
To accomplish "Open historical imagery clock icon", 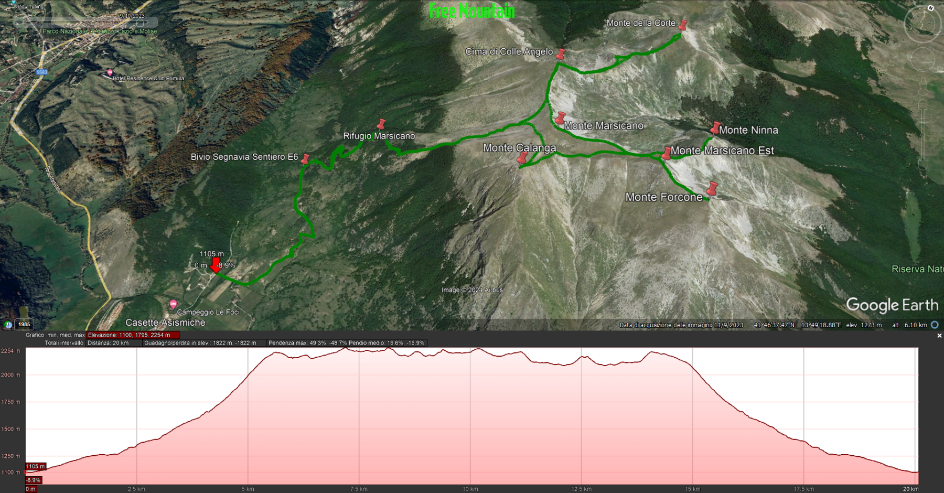I will pyautogui.click(x=8, y=325).
